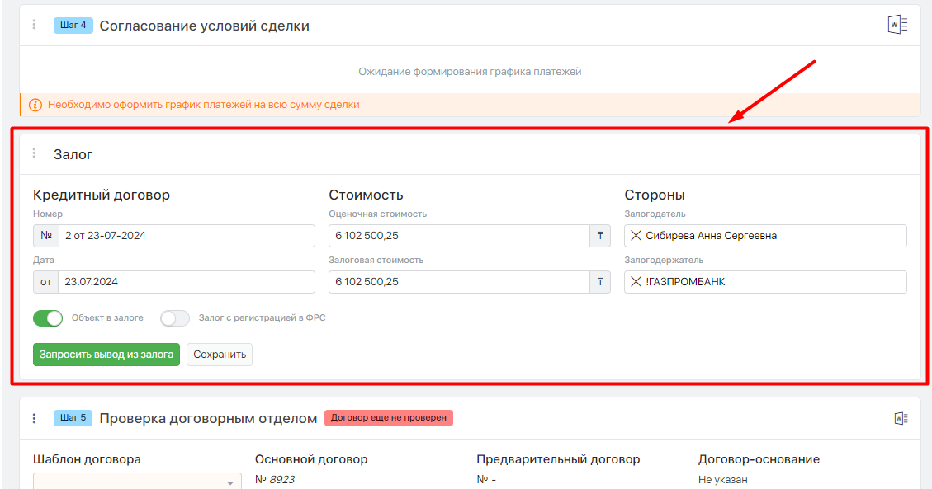Select the Шаг 5 step badge
This screenshot has width=932, height=489.
[73, 418]
